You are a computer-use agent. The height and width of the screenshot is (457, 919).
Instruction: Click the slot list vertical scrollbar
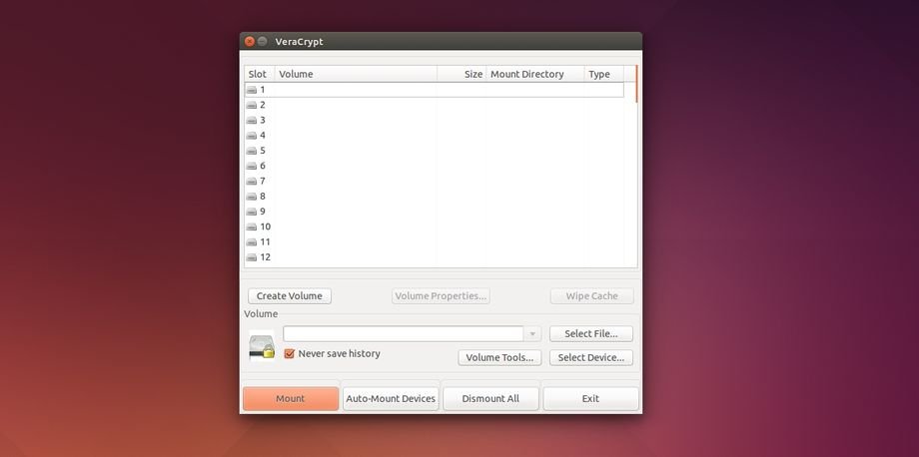[635, 85]
